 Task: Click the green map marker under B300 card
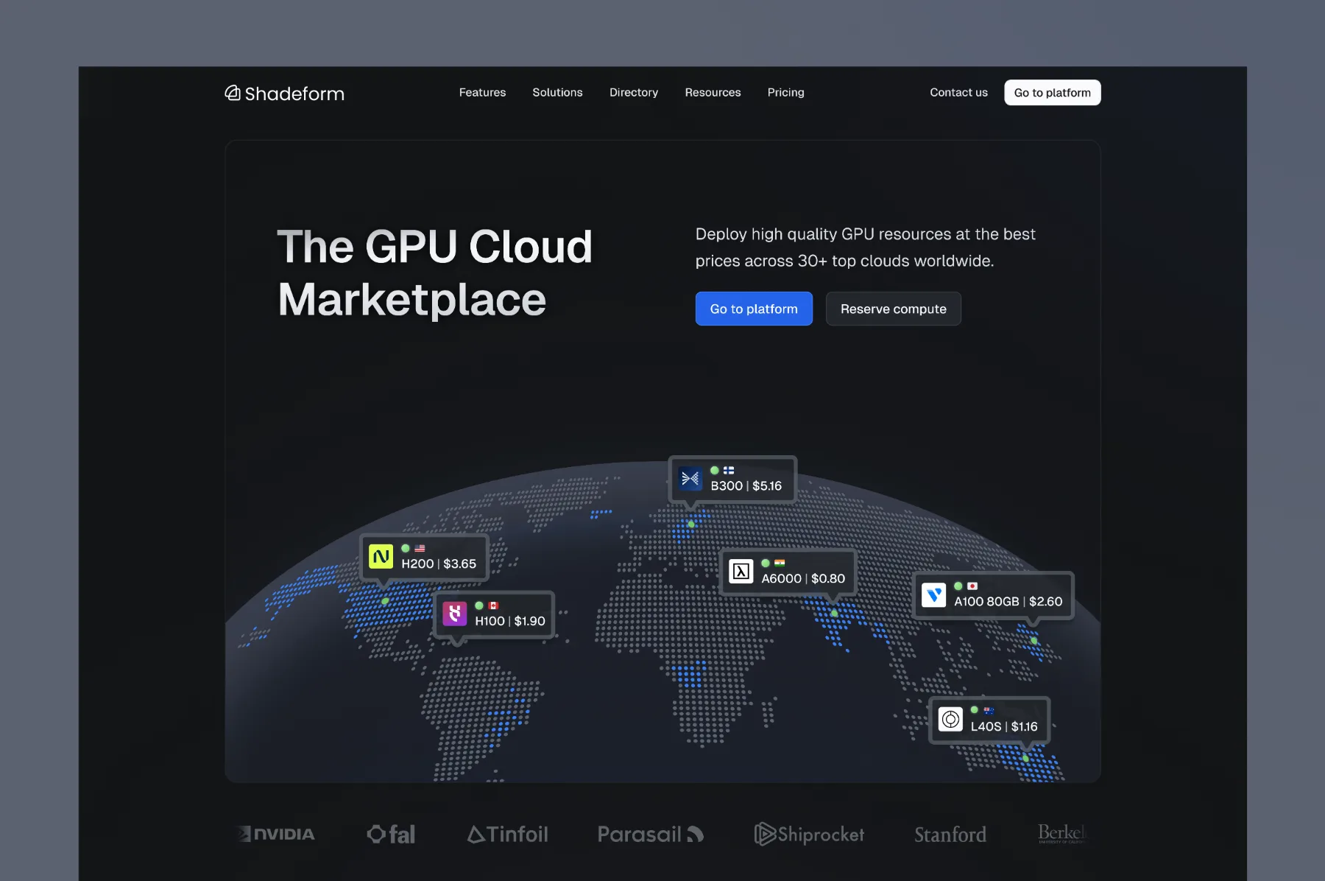[x=691, y=524]
